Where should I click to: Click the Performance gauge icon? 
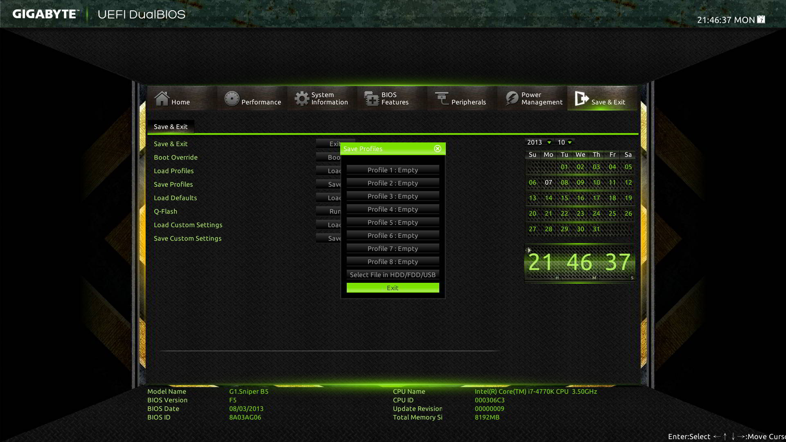[x=232, y=99]
